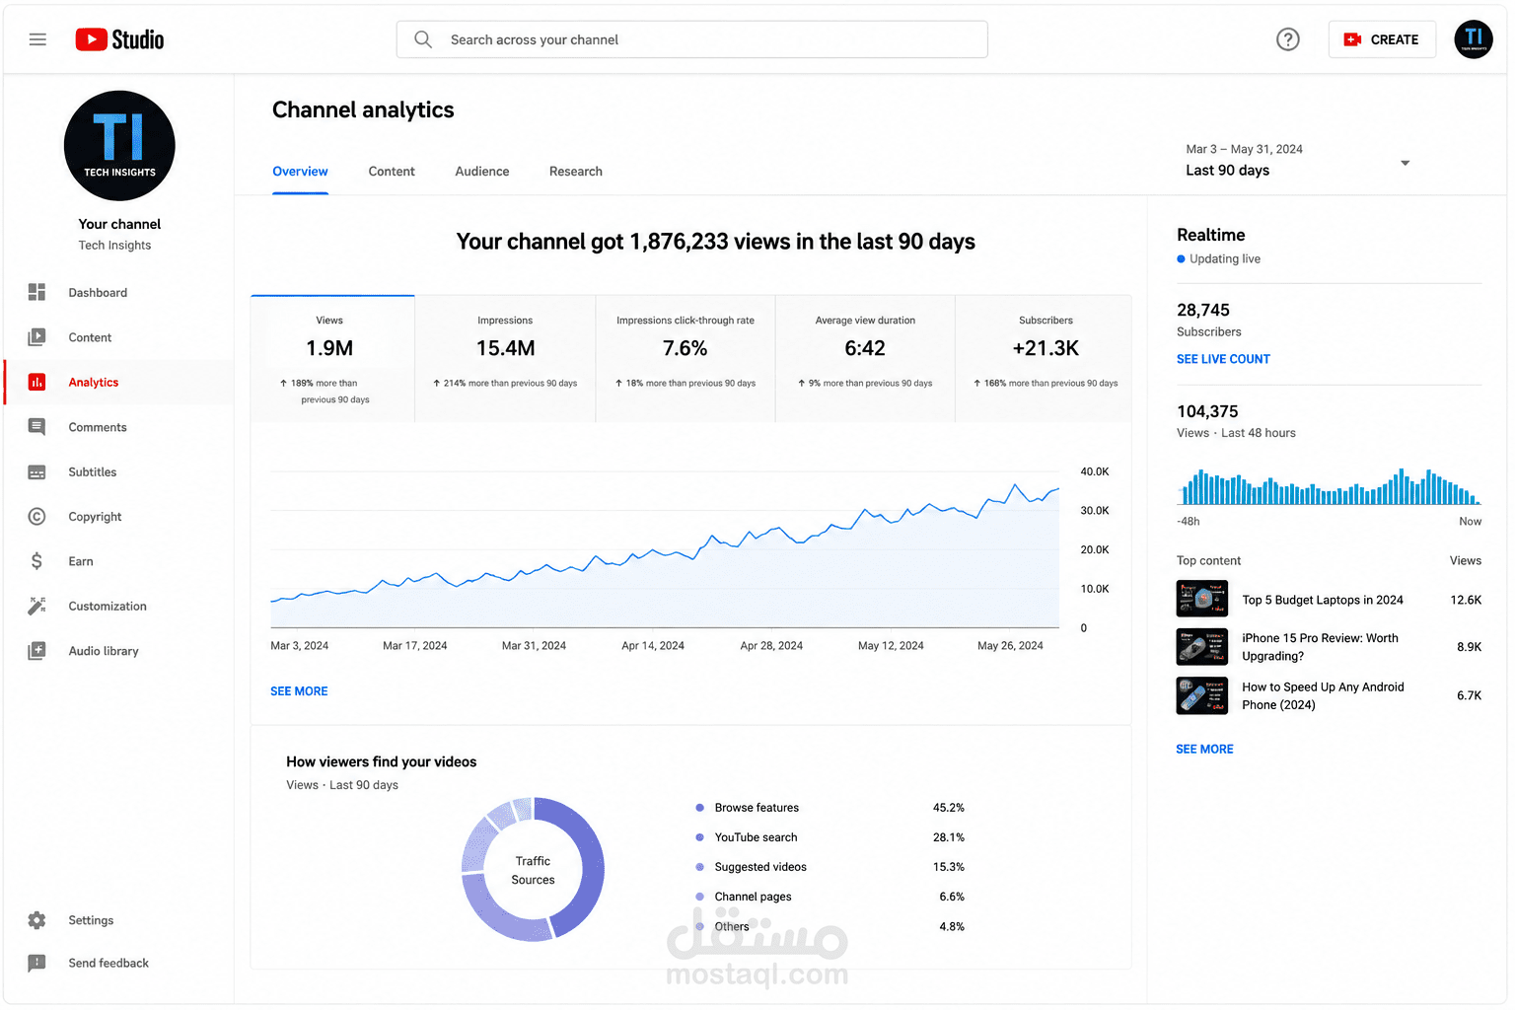Select the Overview analytics tab
Viewport: 1515px width, 1010px height.
(300, 172)
